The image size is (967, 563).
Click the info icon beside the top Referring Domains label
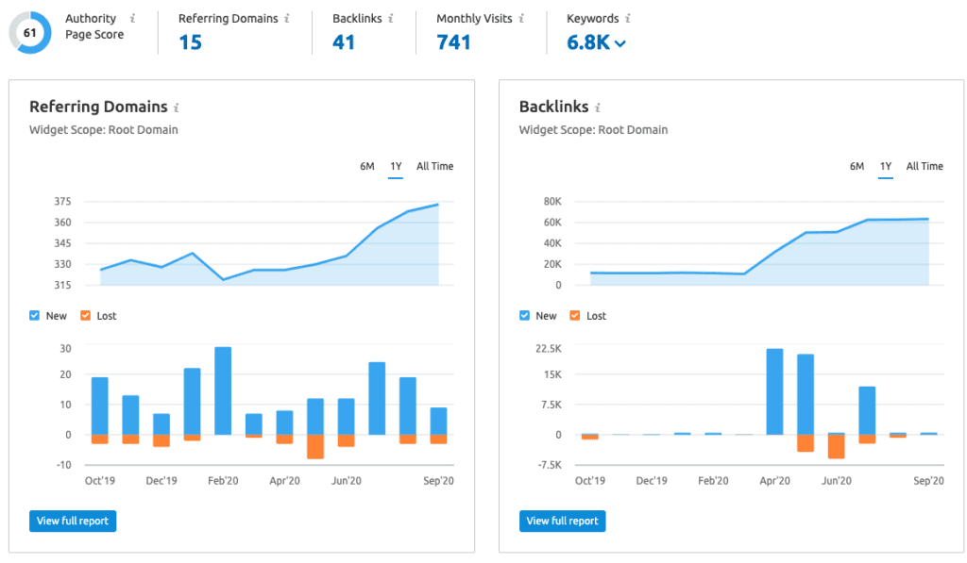coord(287,19)
